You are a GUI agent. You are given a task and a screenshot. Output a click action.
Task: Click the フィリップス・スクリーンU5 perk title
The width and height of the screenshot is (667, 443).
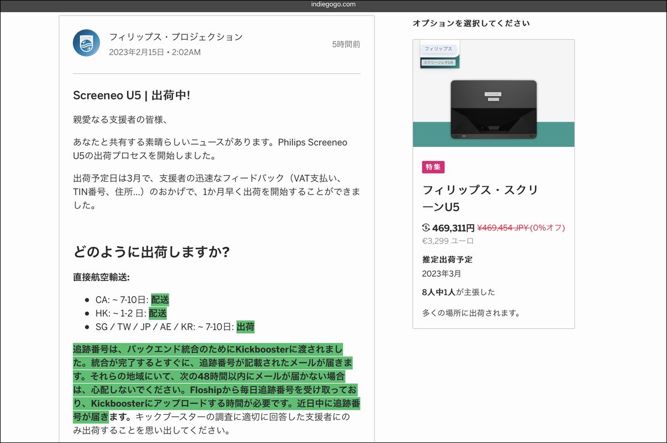[x=480, y=198]
